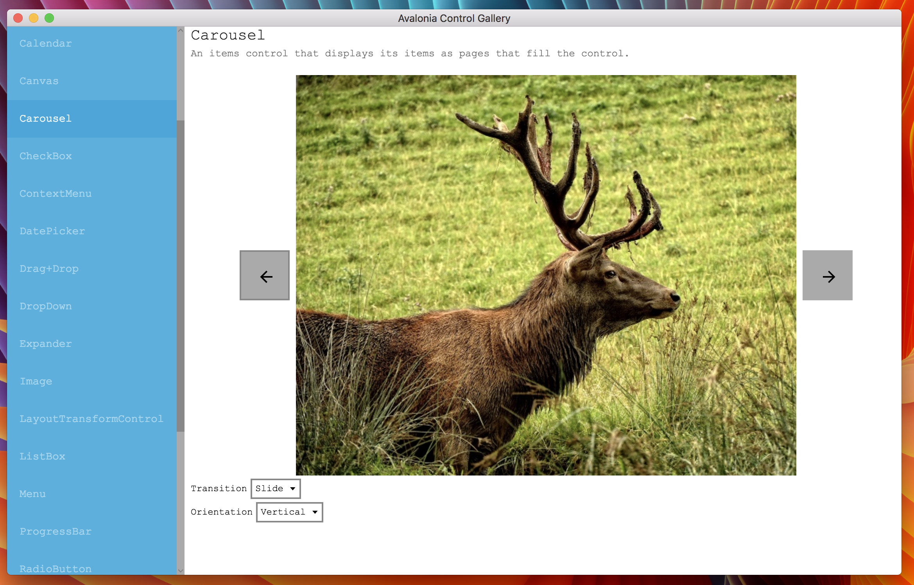Screen dimensions: 914x585
Task: Open the Orientation Vertical dropdown
Action: pyautogui.click(x=289, y=512)
